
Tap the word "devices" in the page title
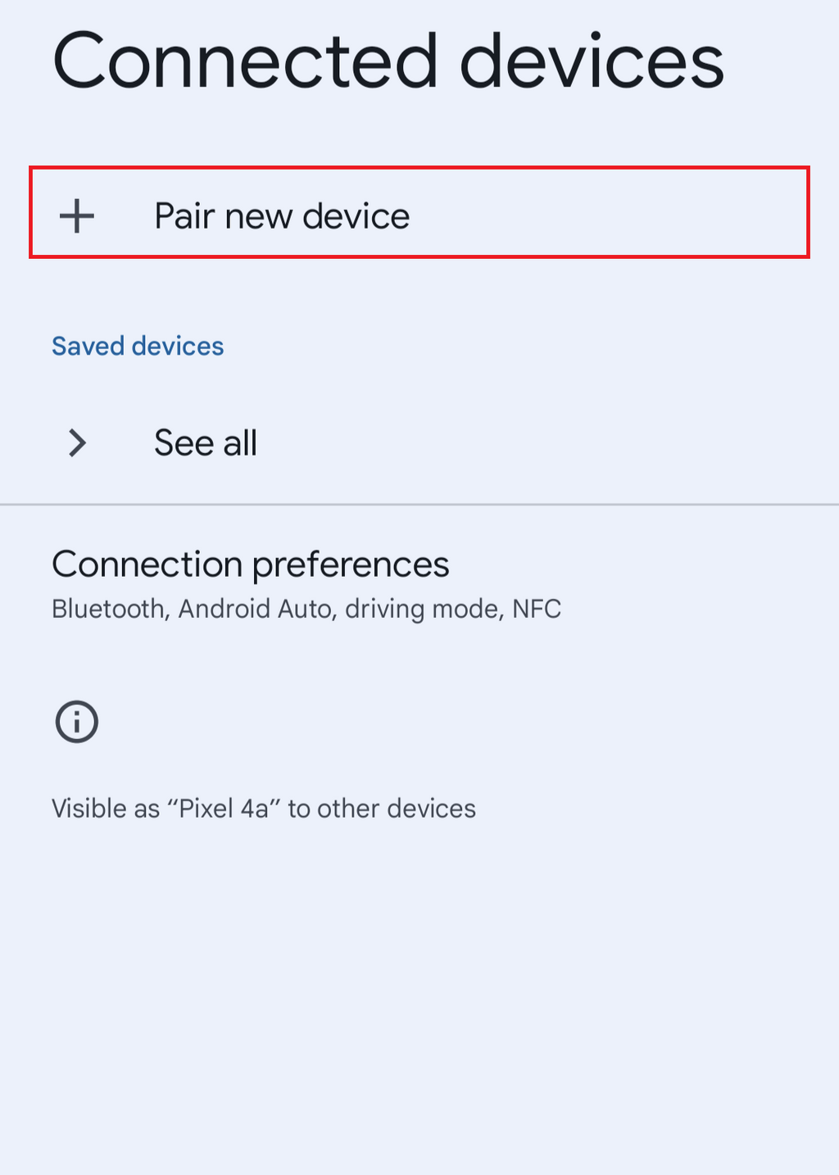tap(592, 62)
